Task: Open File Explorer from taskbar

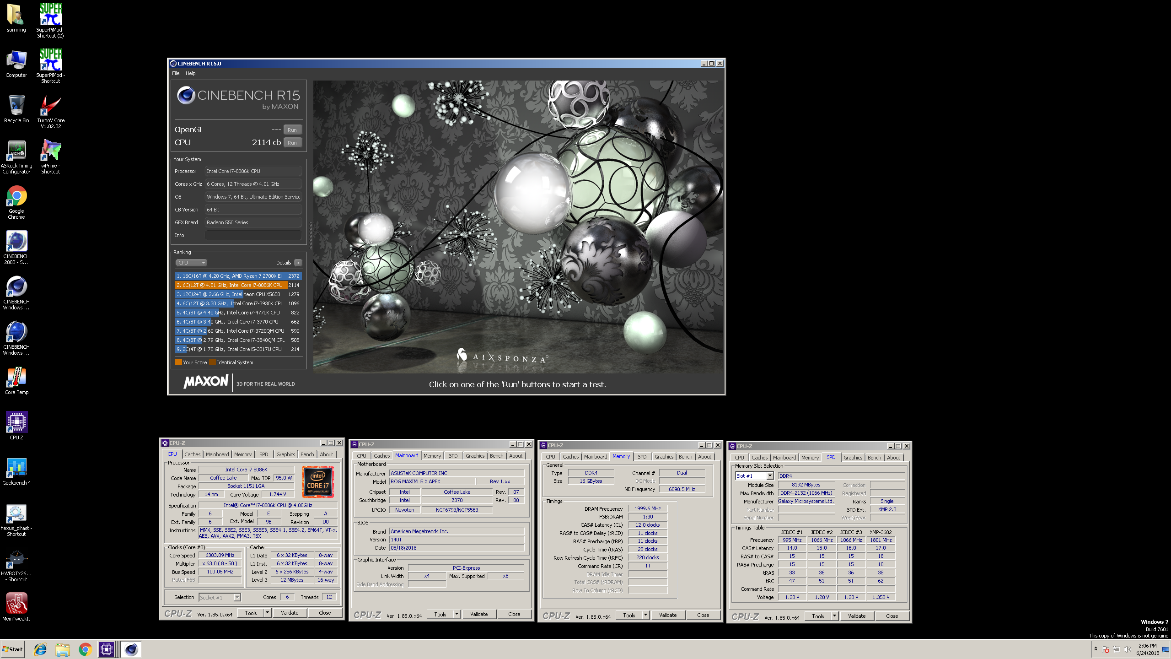Action: click(63, 649)
